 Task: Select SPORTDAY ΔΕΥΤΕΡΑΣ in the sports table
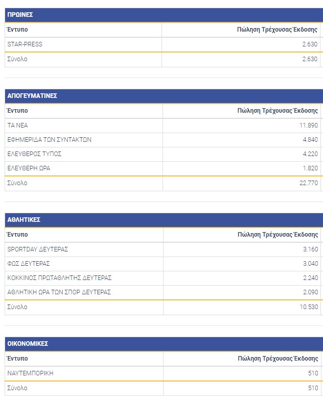pos(38,249)
